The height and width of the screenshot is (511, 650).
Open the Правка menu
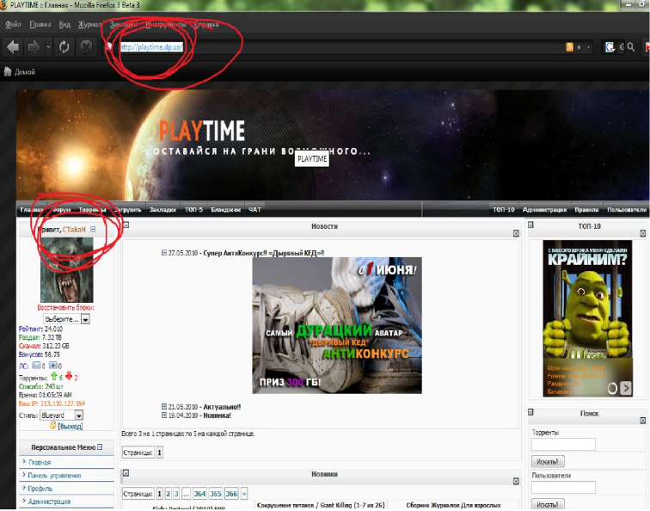click(40, 24)
